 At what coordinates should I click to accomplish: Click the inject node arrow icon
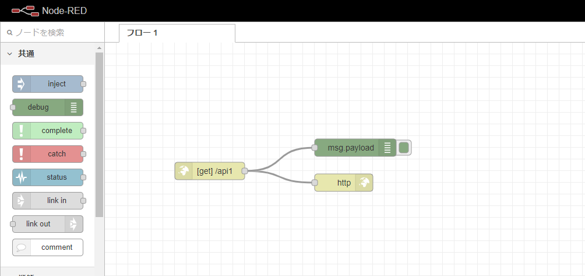22,84
